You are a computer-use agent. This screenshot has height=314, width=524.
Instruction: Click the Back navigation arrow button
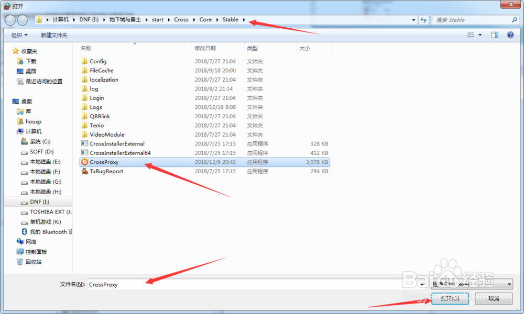click(x=10, y=20)
